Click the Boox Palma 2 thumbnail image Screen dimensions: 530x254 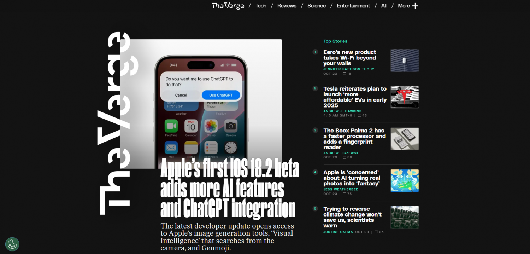point(405,139)
